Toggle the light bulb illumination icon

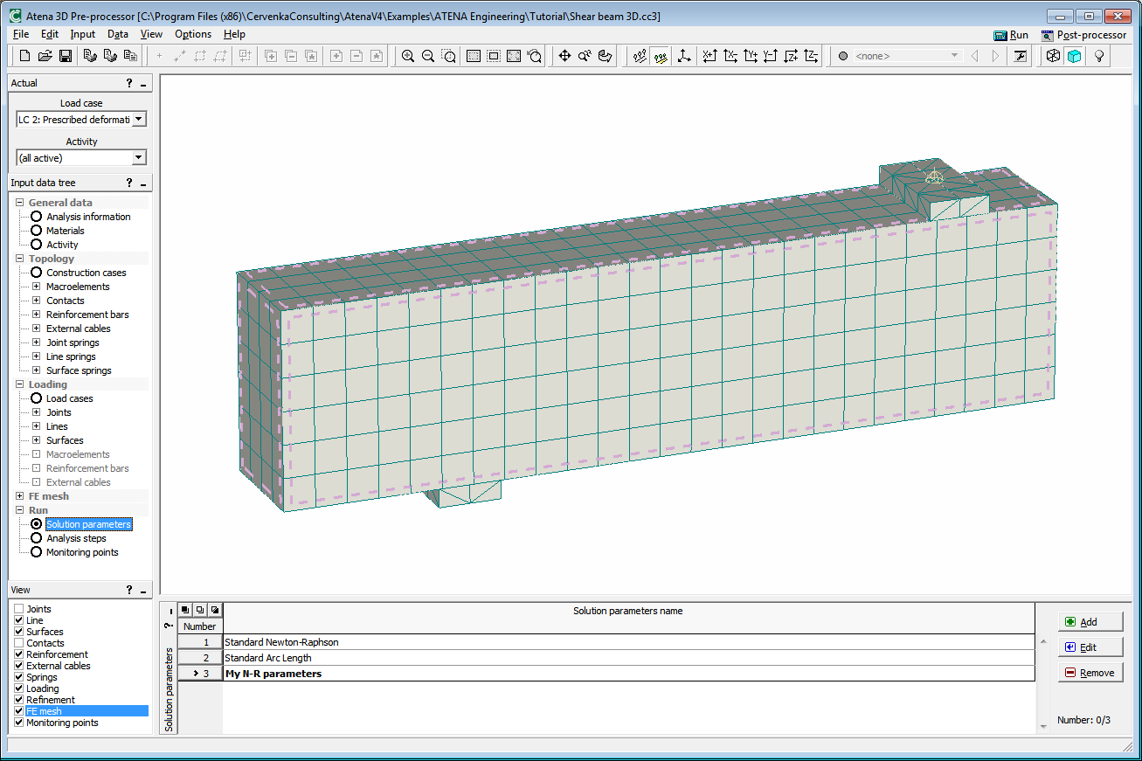tap(1099, 56)
